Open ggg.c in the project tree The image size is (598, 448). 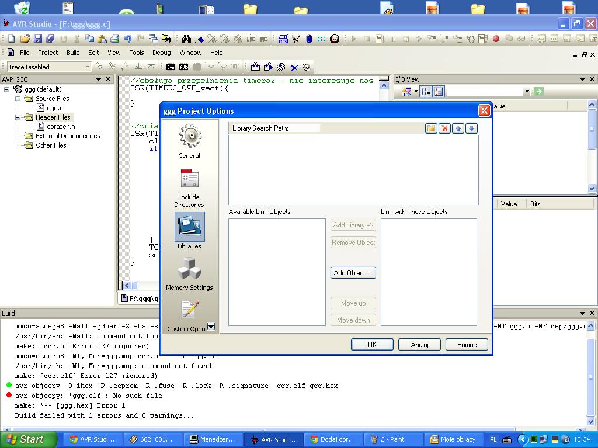click(54, 108)
